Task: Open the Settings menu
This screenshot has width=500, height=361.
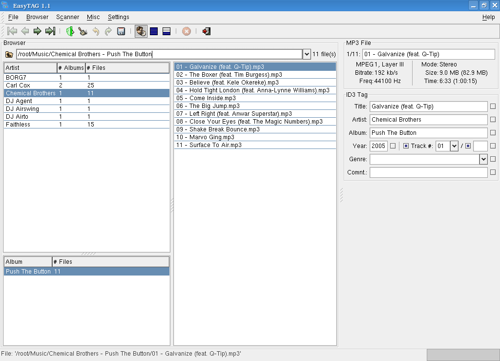Action: click(119, 17)
